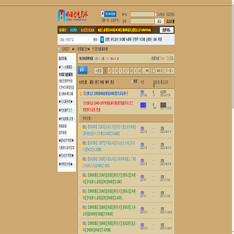The height and width of the screenshot is (234, 234).
Task: Click pinned arrow icon of the 1945-1979 thread
Action: click(x=81, y=107)
